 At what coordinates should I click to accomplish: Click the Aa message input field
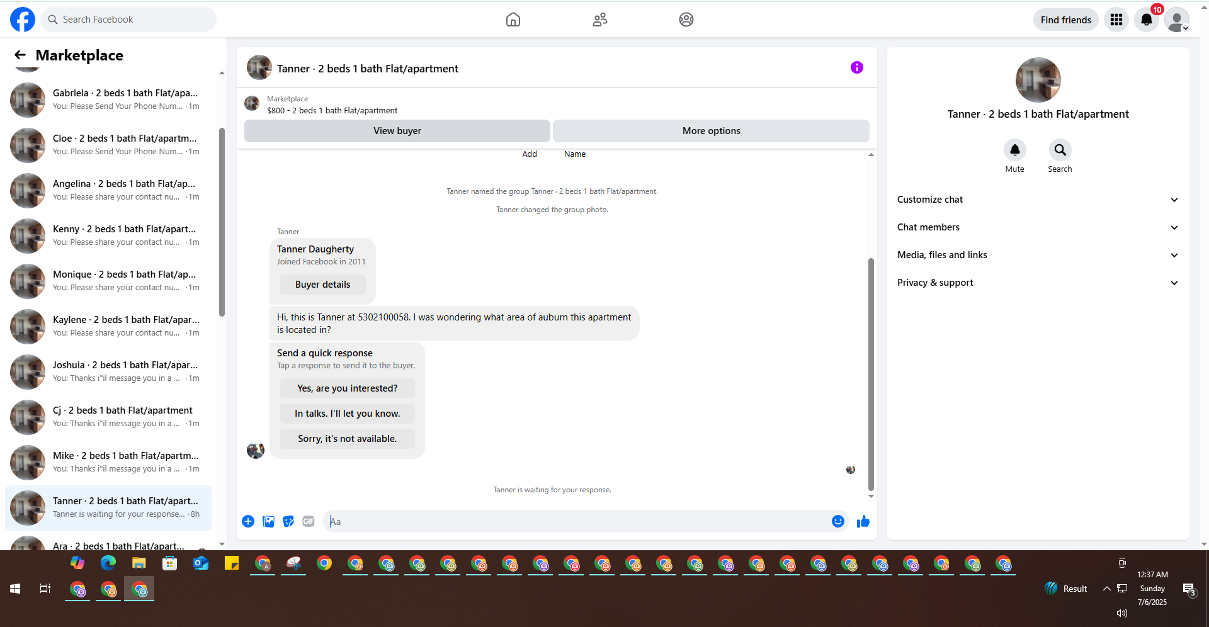click(x=576, y=521)
